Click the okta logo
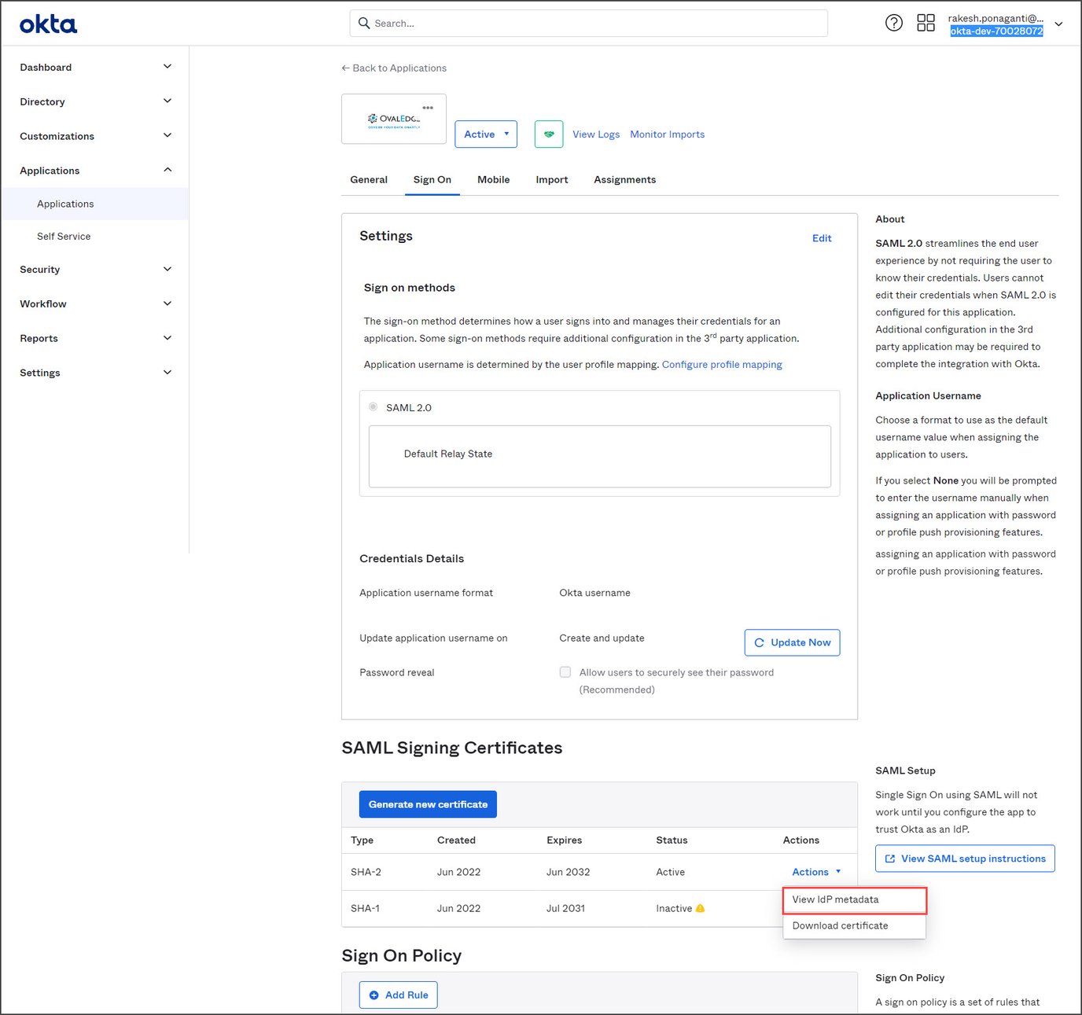 coord(47,24)
